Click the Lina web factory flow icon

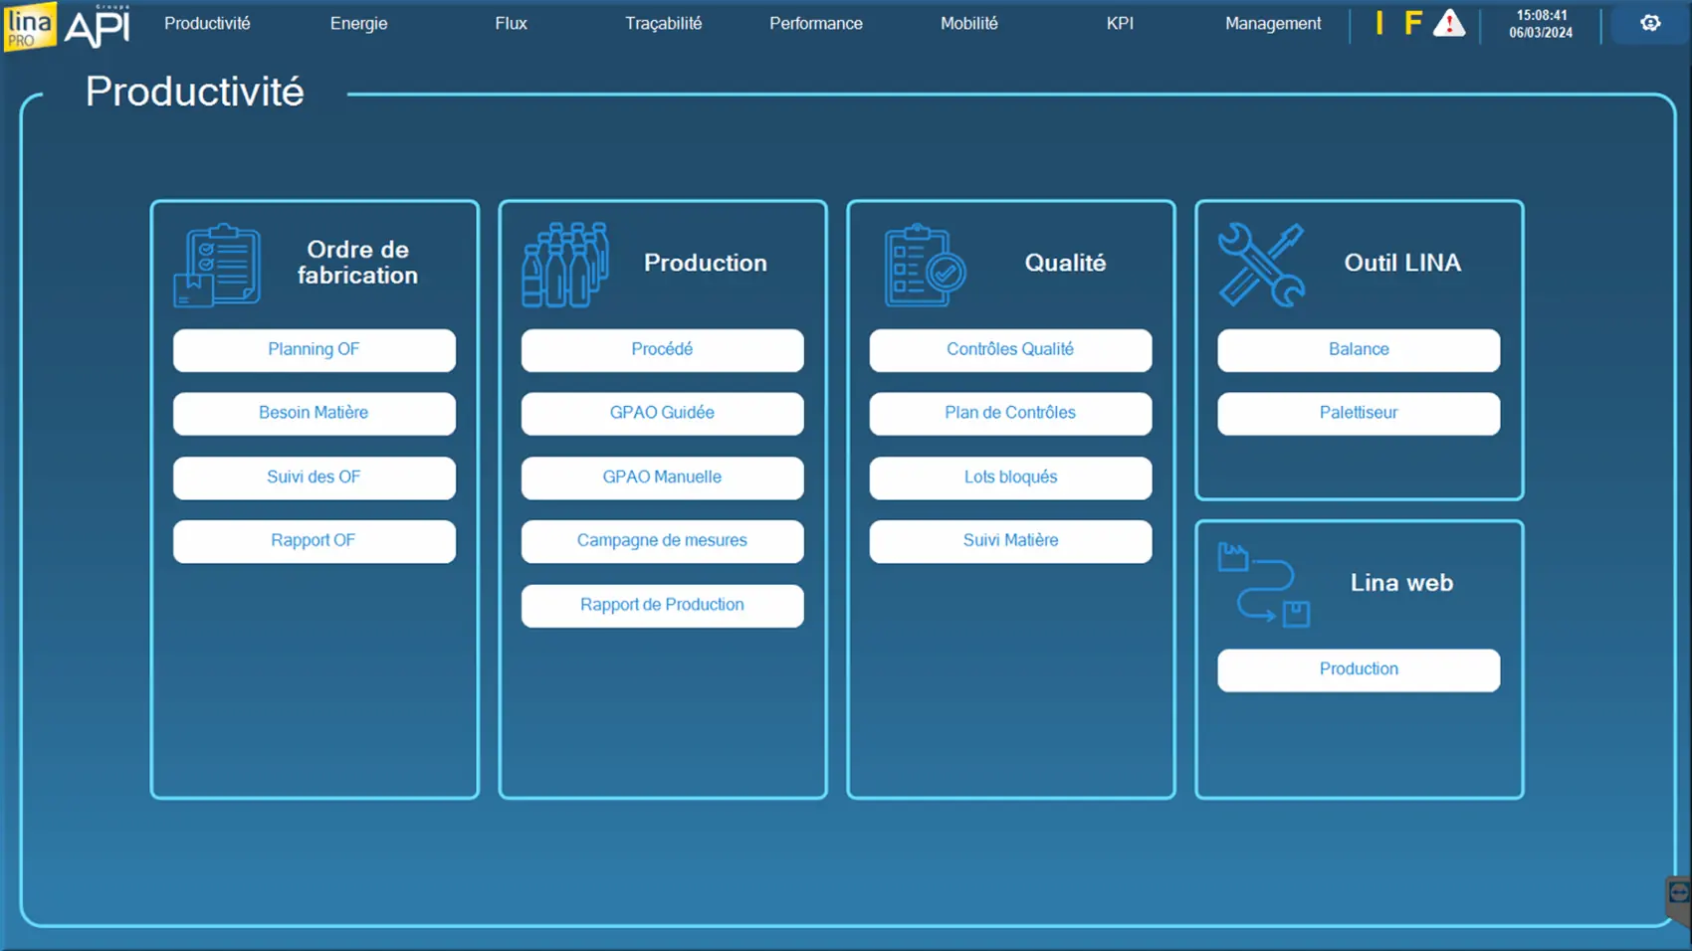coord(1264,585)
